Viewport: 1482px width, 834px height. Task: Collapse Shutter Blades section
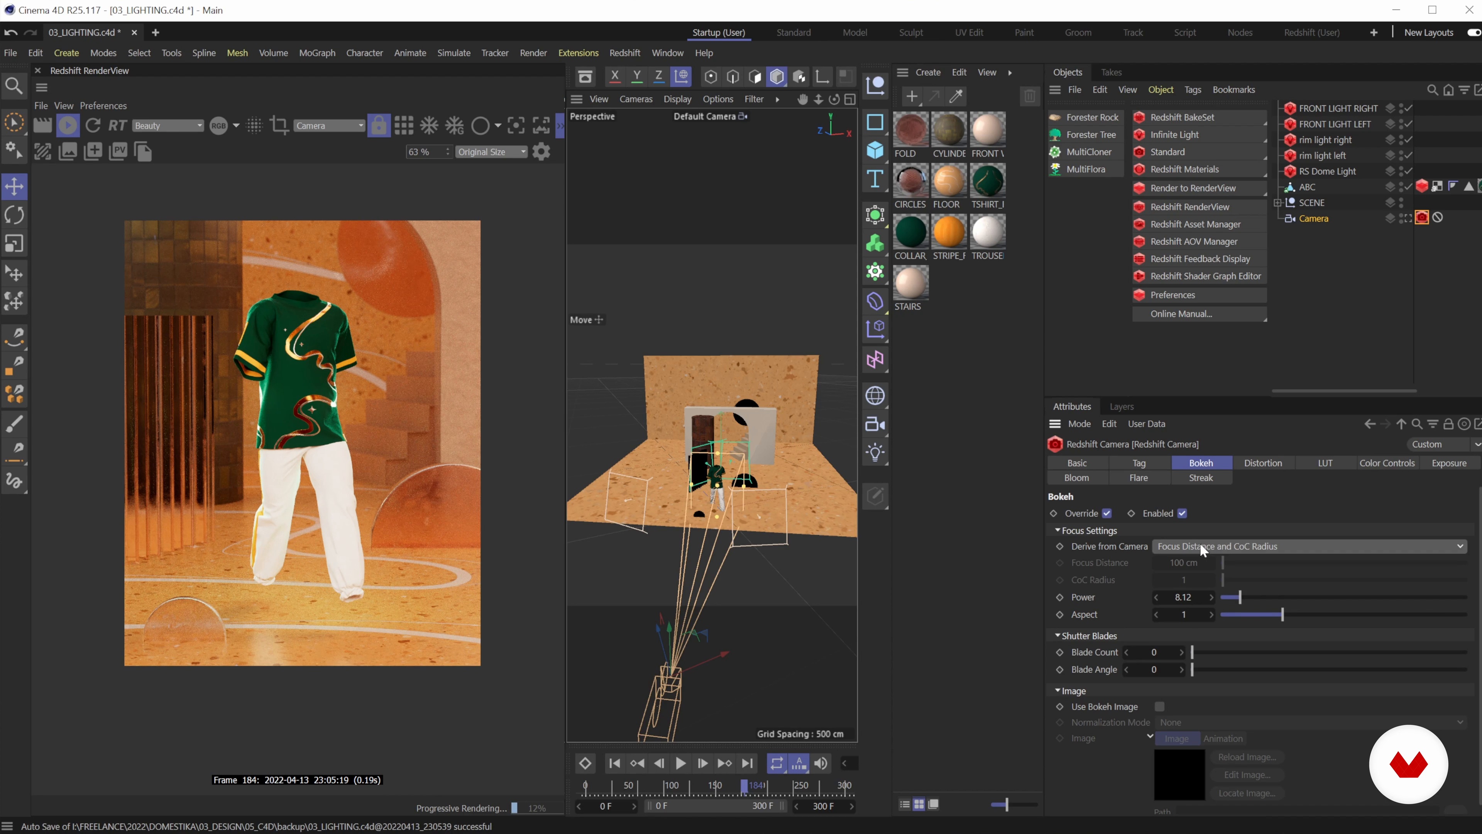1057,636
